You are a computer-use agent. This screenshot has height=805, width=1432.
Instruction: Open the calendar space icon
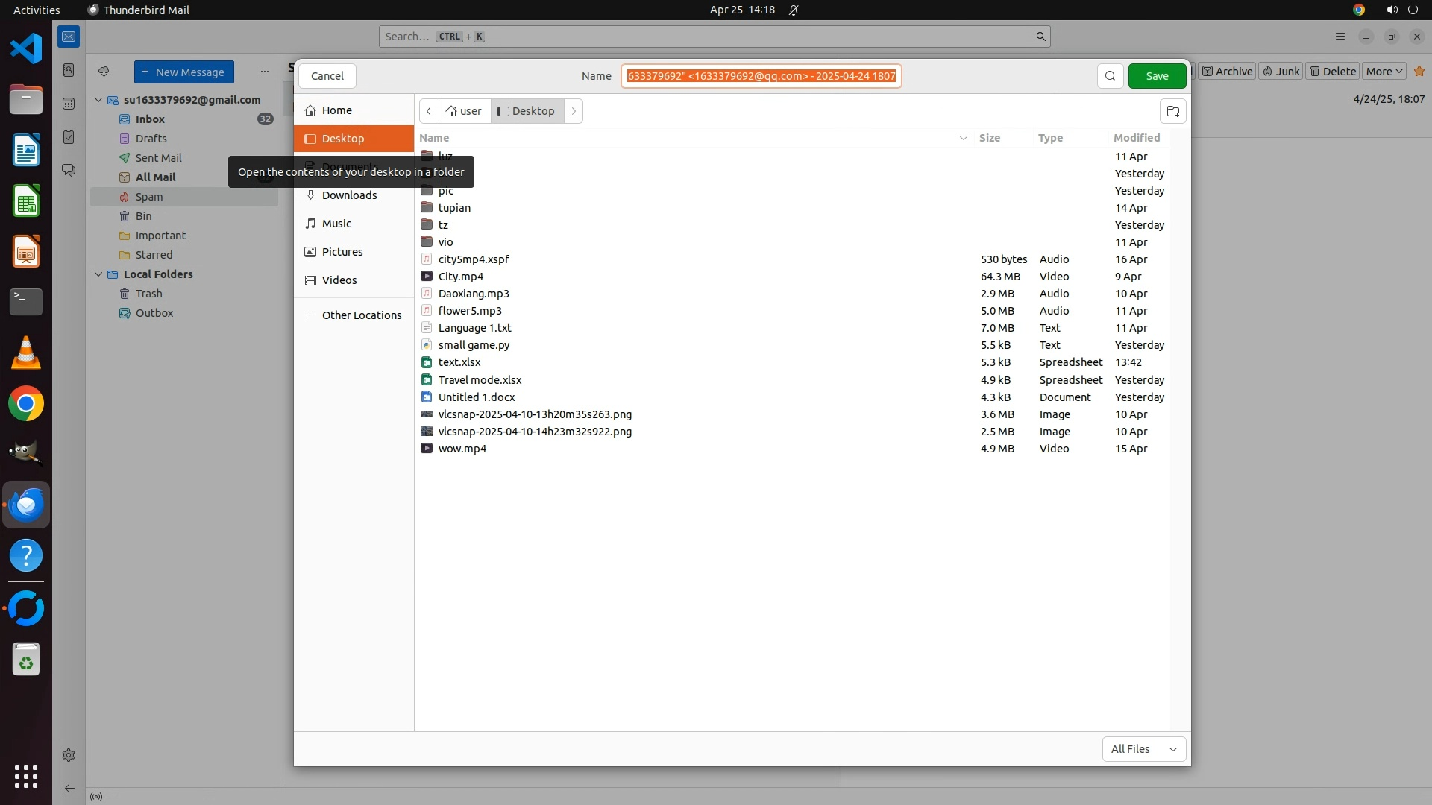pyautogui.click(x=69, y=104)
